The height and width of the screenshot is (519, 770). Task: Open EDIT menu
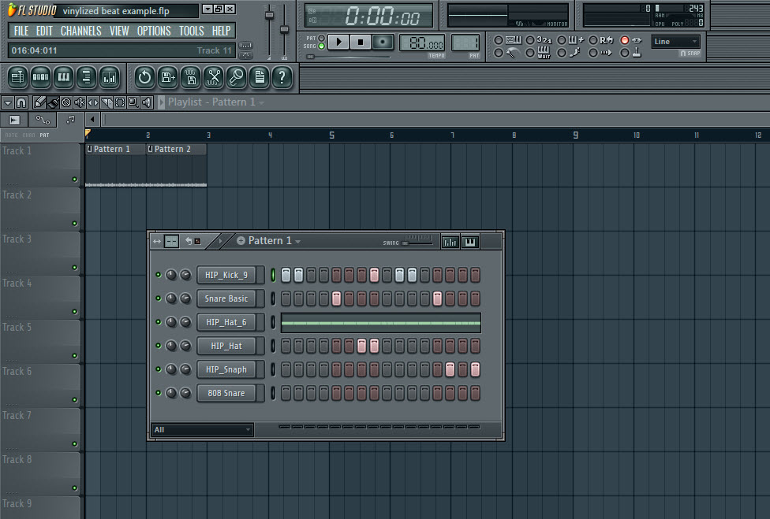click(44, 31)
